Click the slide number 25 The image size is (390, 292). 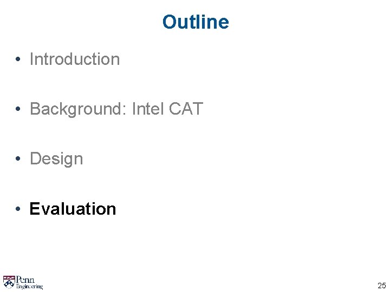(381, 286)
